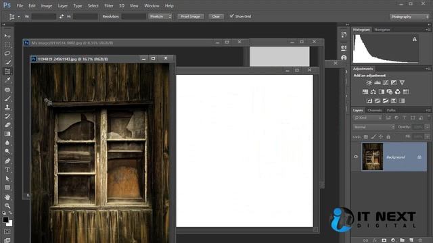Toggle filter for pixel layers

388,117
